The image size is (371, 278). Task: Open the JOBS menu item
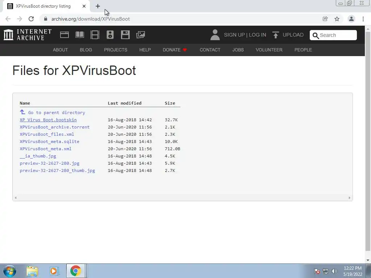[x=238, y=50]
